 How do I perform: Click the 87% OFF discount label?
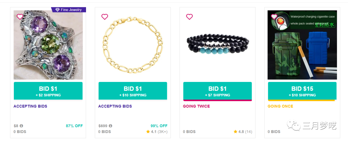tap(74, 126)
